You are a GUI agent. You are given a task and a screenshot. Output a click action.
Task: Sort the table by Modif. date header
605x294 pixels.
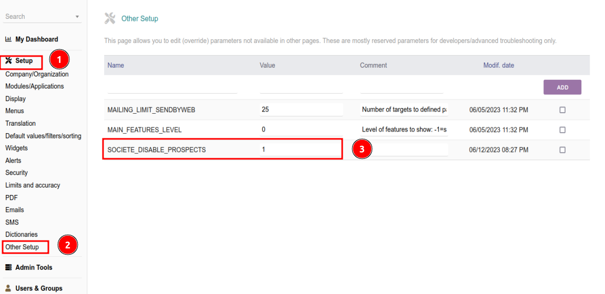click(498, 66)
